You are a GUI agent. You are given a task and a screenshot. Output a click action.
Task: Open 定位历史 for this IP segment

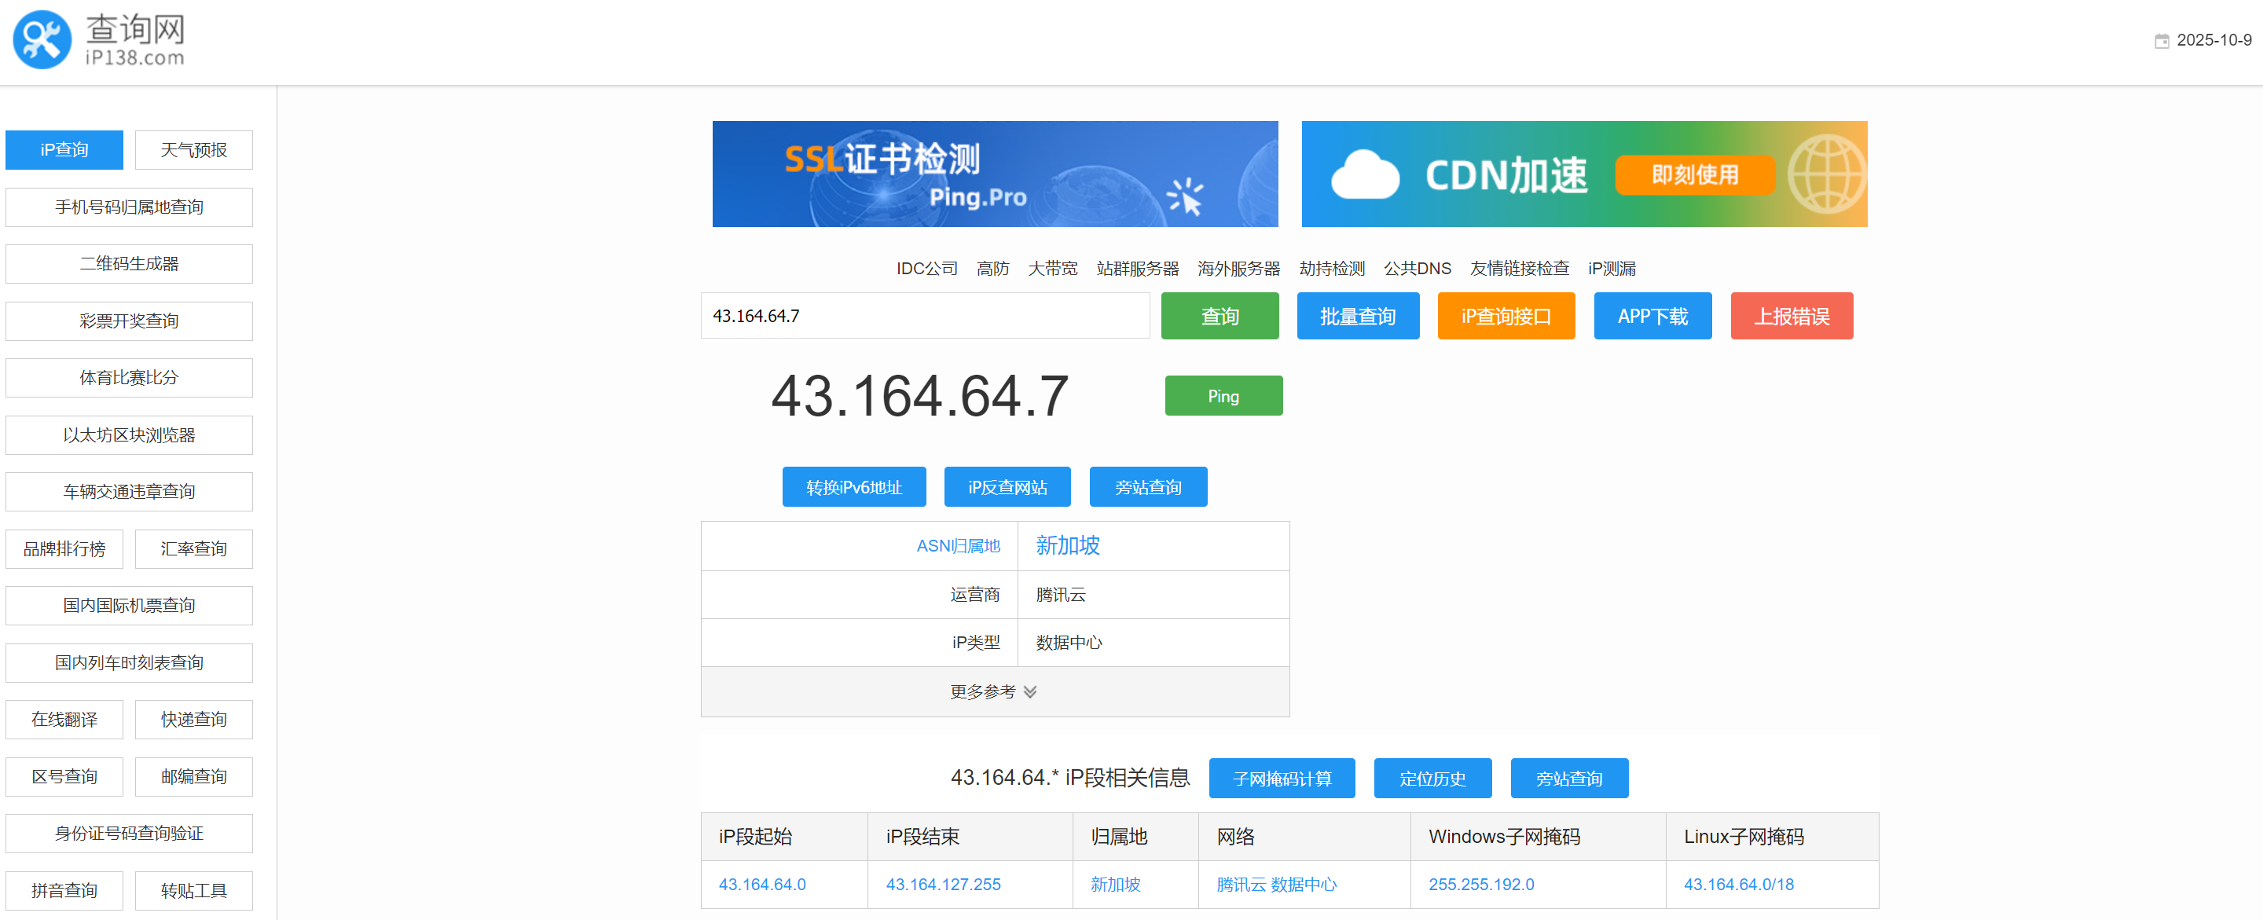tap(1432, 779)
